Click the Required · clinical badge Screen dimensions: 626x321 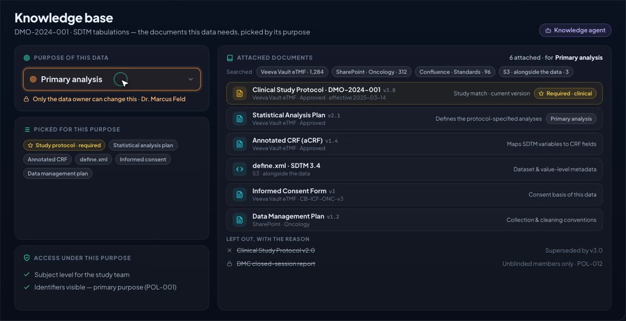565,93
